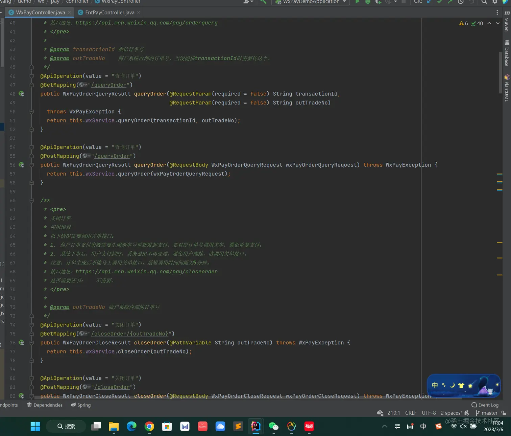This screenshot has height=436, width=511.
Task: Open Sublime Text from the taskbar
Action: [238, 426]
